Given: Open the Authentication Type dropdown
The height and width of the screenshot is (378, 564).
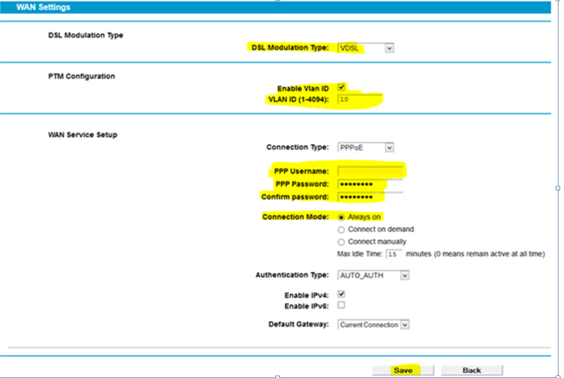Looking at the screenshot, I should 373,276.
